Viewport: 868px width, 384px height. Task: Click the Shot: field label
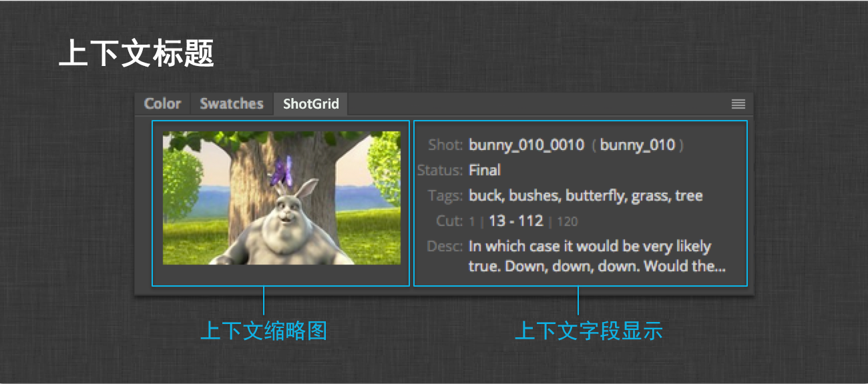click(445, 145)
